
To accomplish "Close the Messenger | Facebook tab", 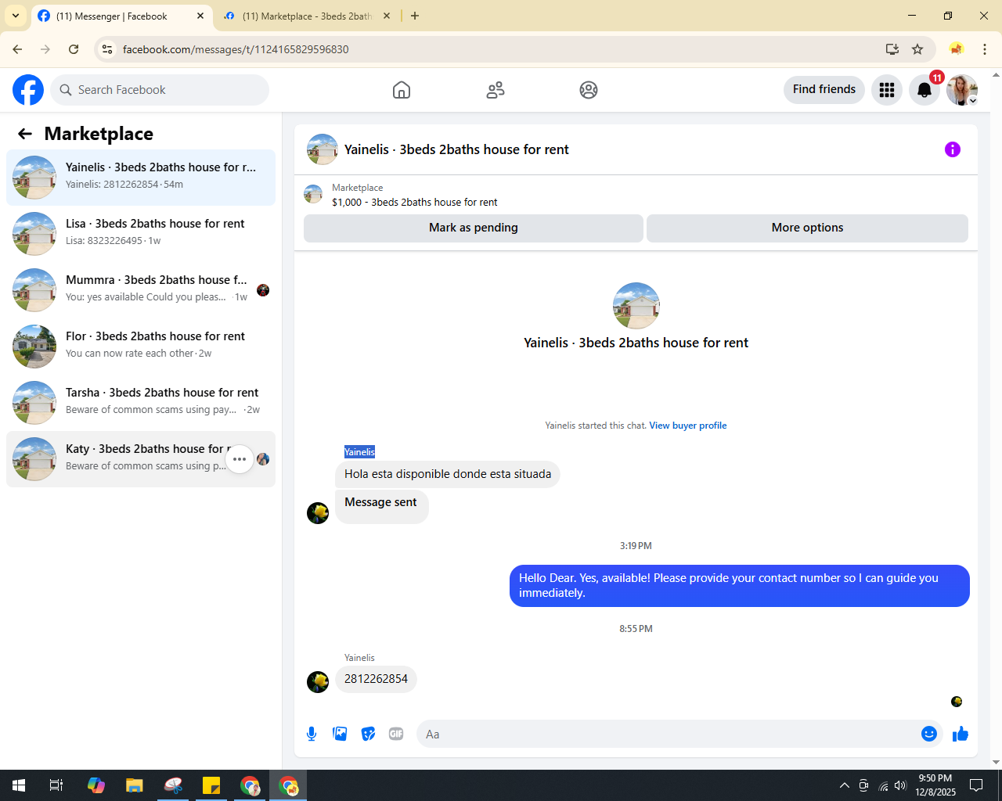I will pos(200,16).
